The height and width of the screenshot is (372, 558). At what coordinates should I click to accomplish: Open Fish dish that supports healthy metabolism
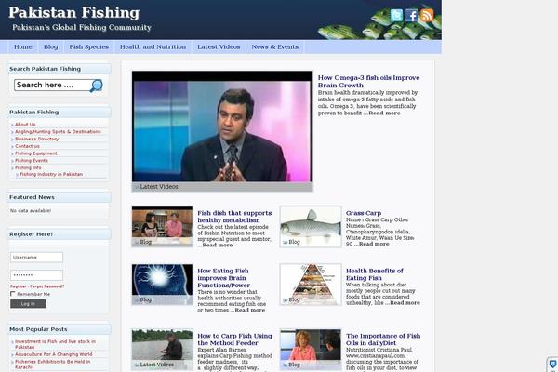click(x=234, y=217)
